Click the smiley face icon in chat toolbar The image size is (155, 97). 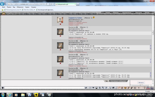click(110, 88)
